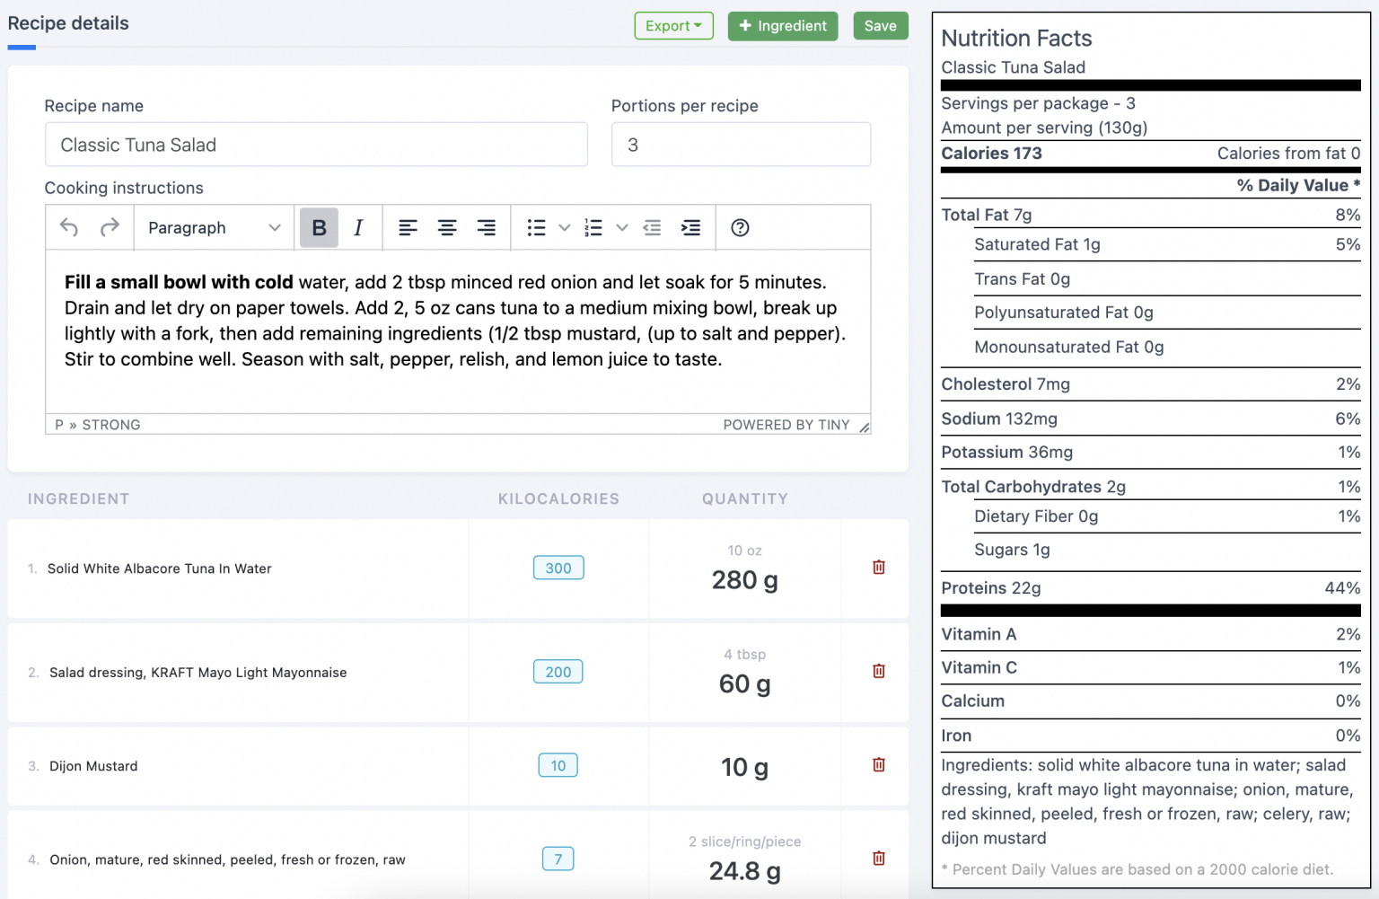The image size is (1379, 899).
Task: Open the Export dropdown
Action: [673, 25]
